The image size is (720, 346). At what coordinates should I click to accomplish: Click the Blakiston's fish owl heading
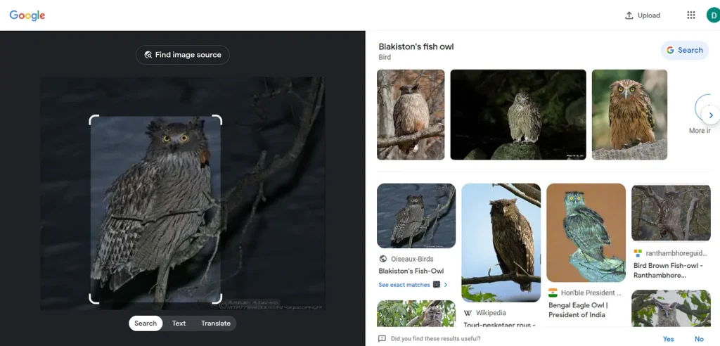pos(416,47)
